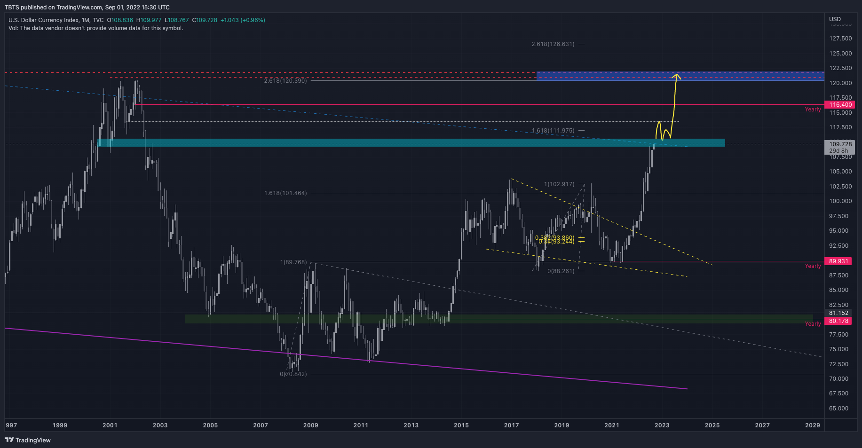Click the TBTS published on TradingView.com header

tap(87, 8)
